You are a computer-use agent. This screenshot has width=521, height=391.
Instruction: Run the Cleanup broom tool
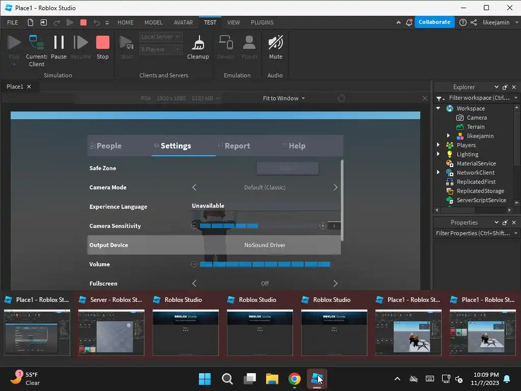pos(198,47)
